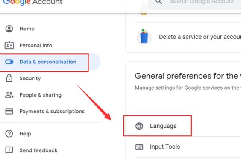Click the Security padlock icon
This screenshot has height=159, width=252.
click(9, 78)
